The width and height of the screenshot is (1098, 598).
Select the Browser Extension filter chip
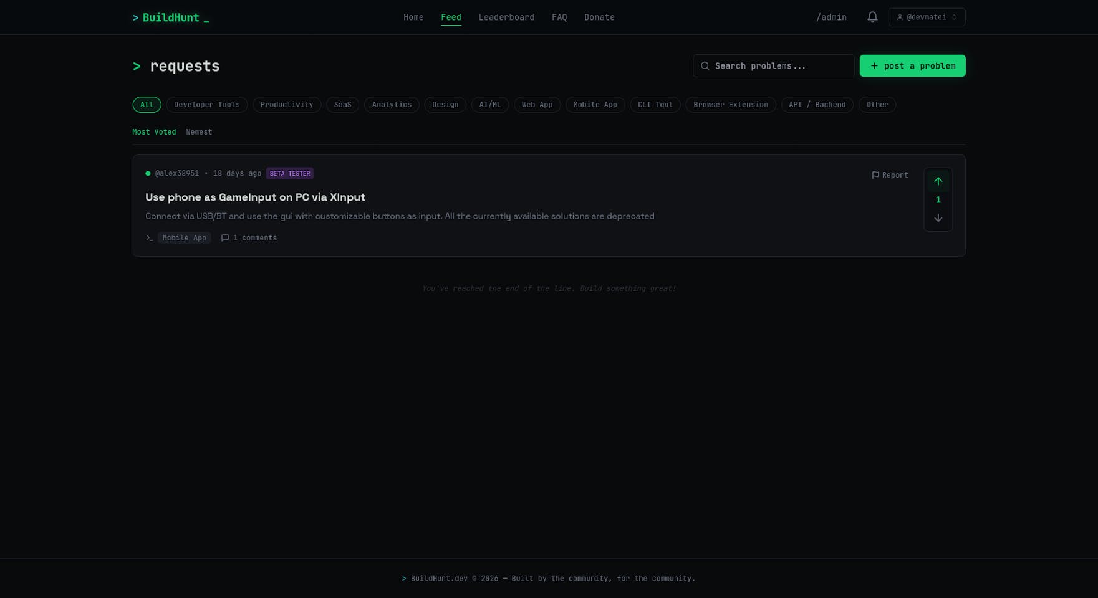pyautogui.click(x=730, y=104)
